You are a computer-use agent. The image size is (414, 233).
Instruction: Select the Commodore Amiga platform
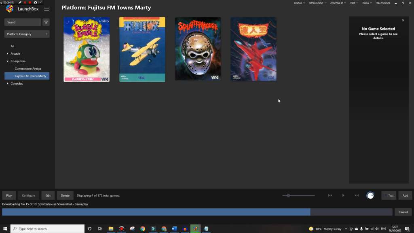click(x=28, y=69)
